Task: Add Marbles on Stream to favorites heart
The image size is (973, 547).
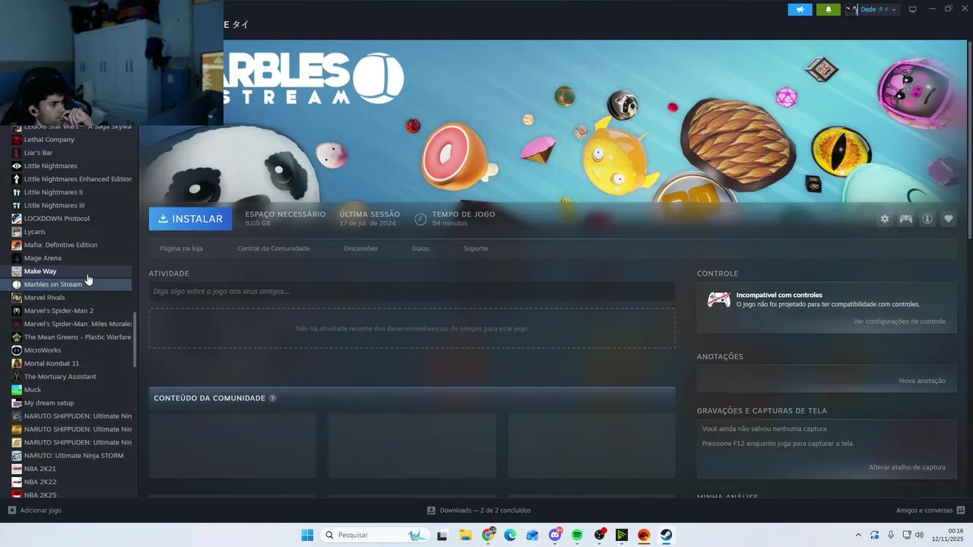Action: coord(949,219)
